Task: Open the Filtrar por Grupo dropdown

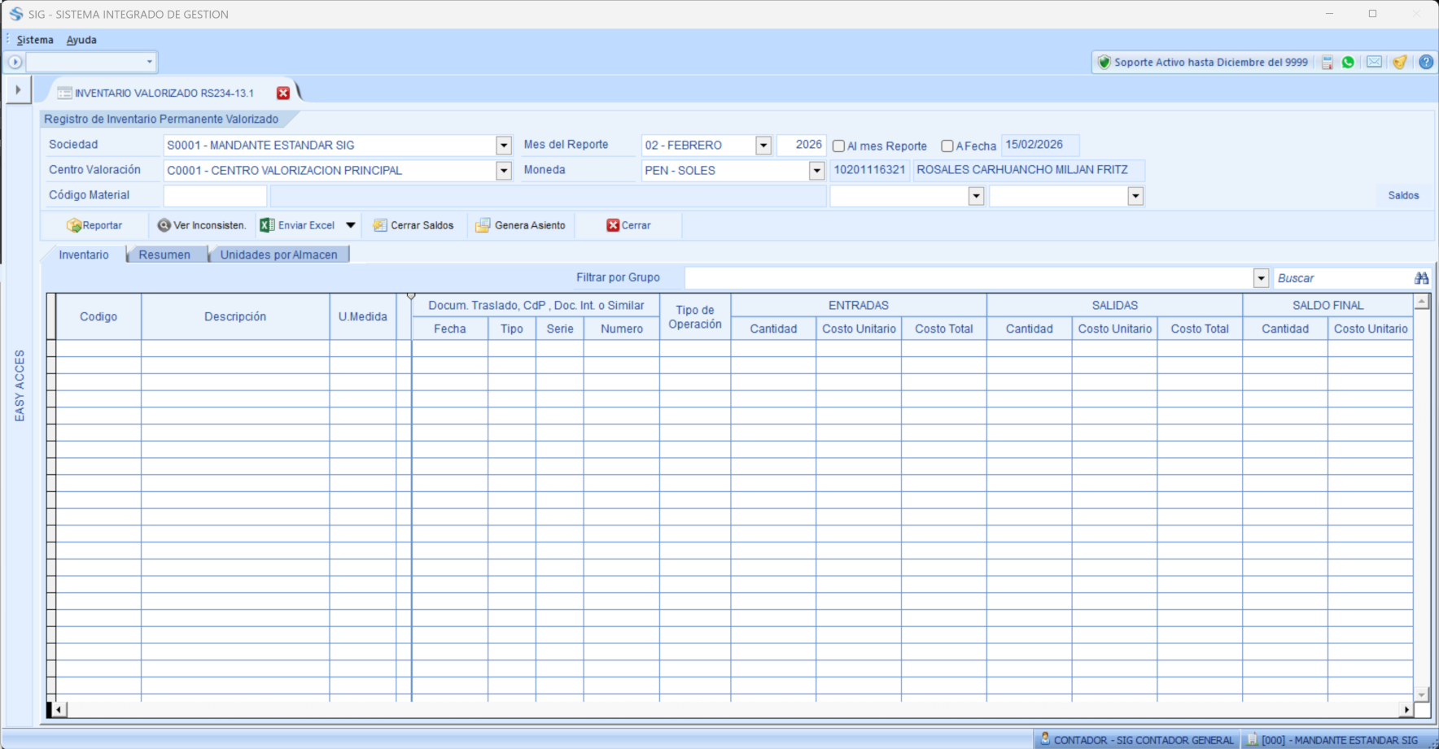Action: click(1261, 278)
